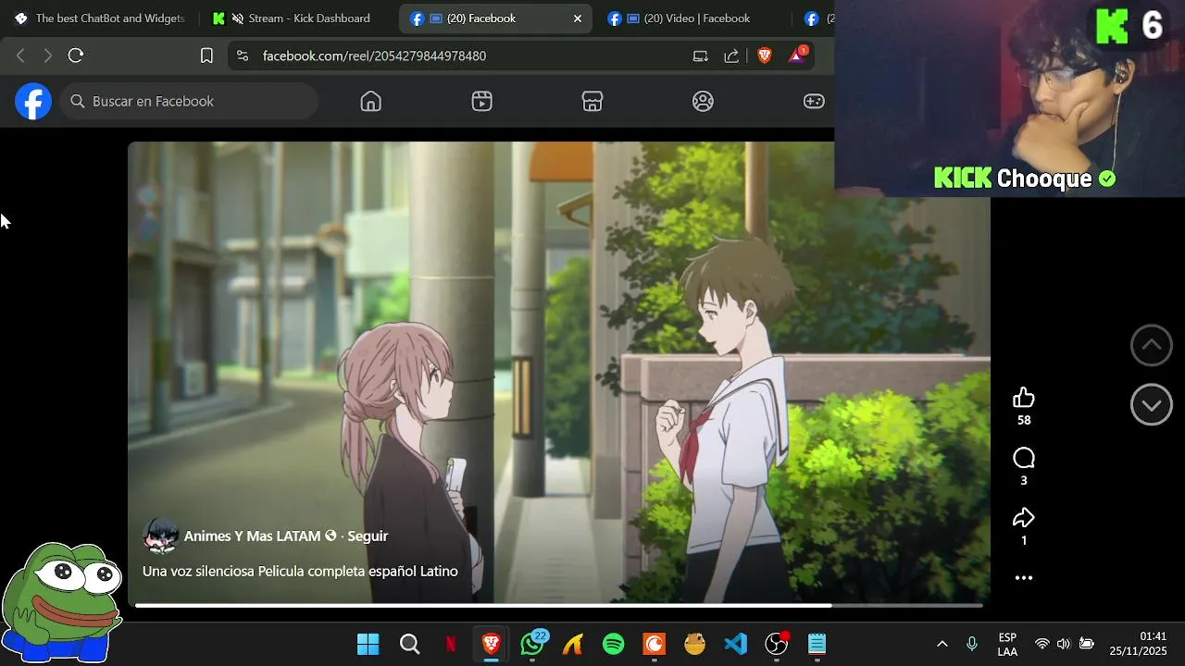Open the cast media icon in address bar
The height and width of the screenshot is (666, 1185).
(701, 55)
